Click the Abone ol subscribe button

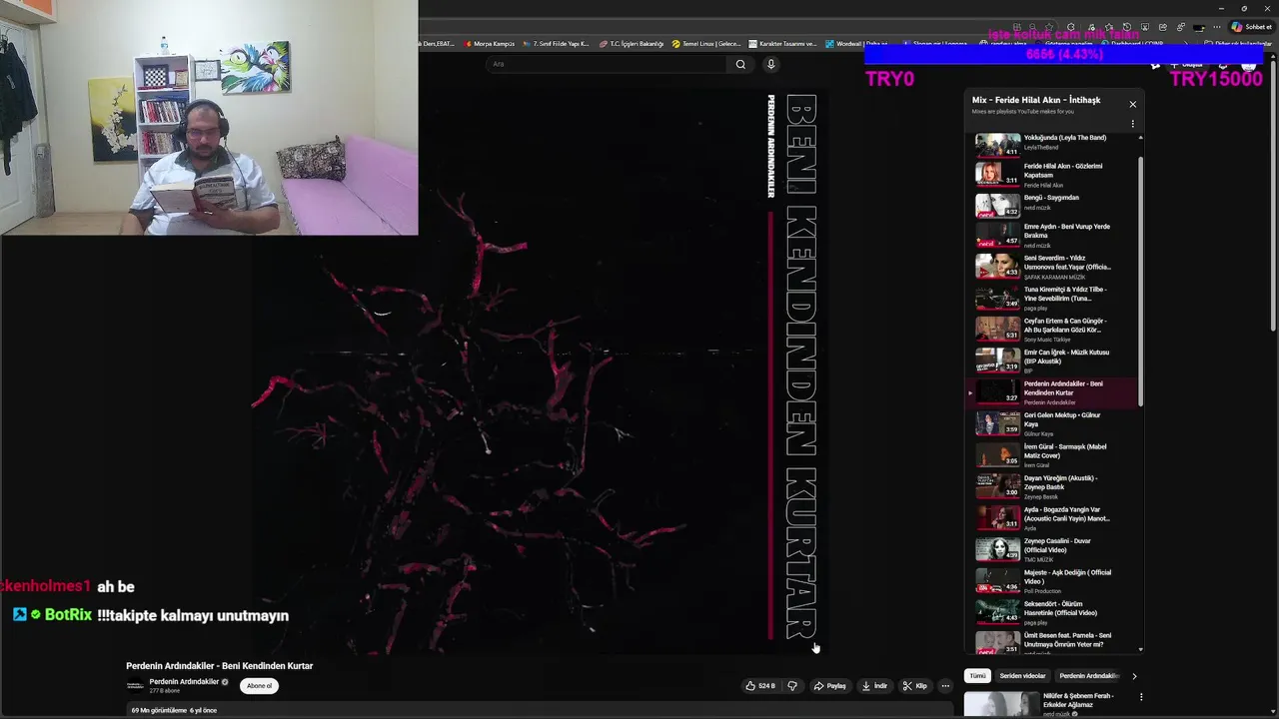point(259,686)
